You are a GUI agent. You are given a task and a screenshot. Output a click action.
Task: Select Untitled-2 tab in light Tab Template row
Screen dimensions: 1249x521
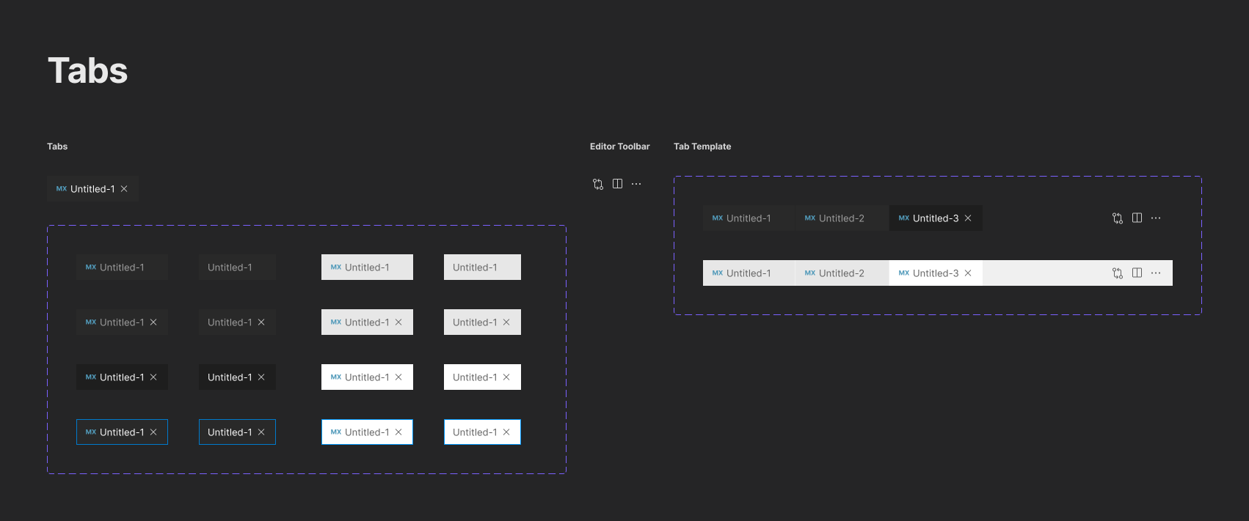click(842, 273)
